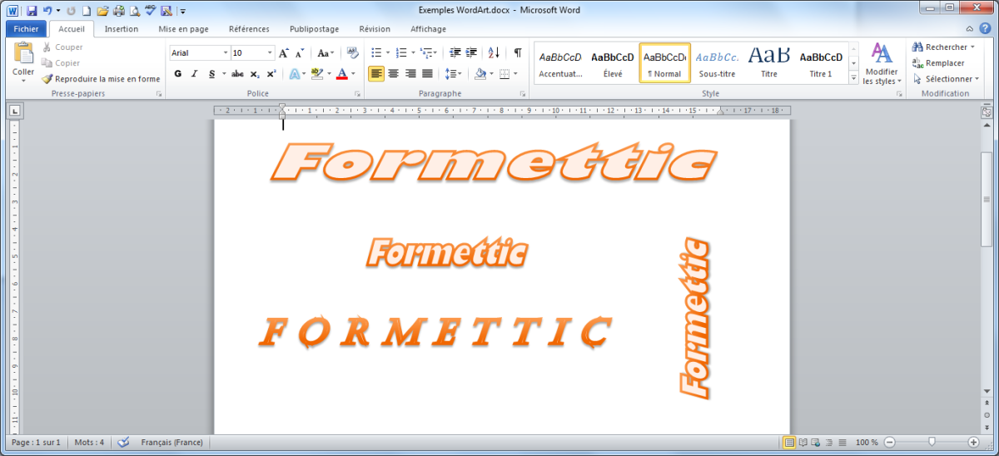Show paragraph marks pilcrow toggle

(518, 52)
